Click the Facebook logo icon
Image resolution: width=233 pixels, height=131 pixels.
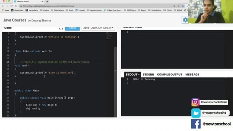click(x=196, y=124)
